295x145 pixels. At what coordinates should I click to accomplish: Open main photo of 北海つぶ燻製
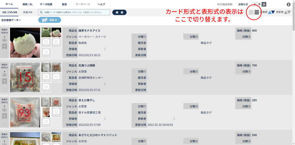pyautogui.click(x=25, y=78)
